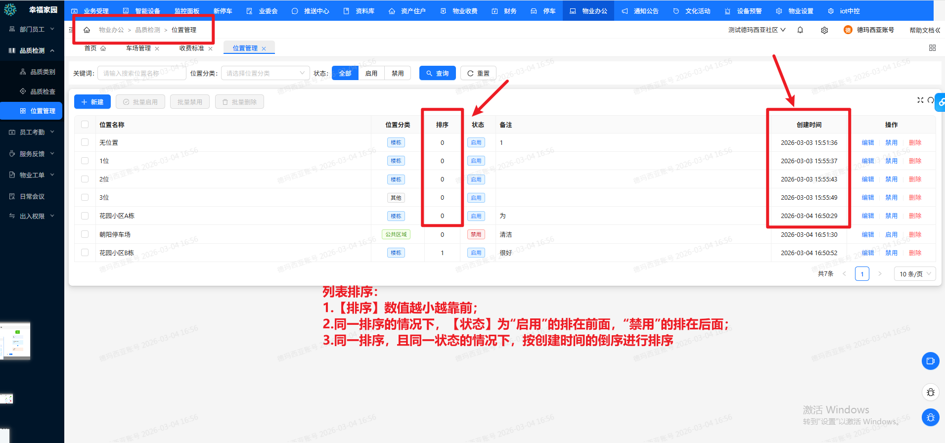Expand the 出入权限 sidebar menu

click(x=32, y=216)
